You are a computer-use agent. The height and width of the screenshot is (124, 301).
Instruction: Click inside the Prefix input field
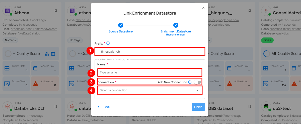(149, 51)
